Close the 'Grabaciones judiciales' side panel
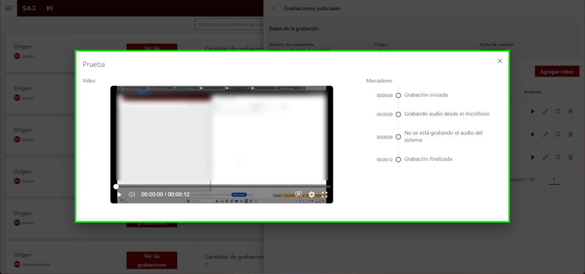This screenshot has width=585, height=274. click(273, 9)
